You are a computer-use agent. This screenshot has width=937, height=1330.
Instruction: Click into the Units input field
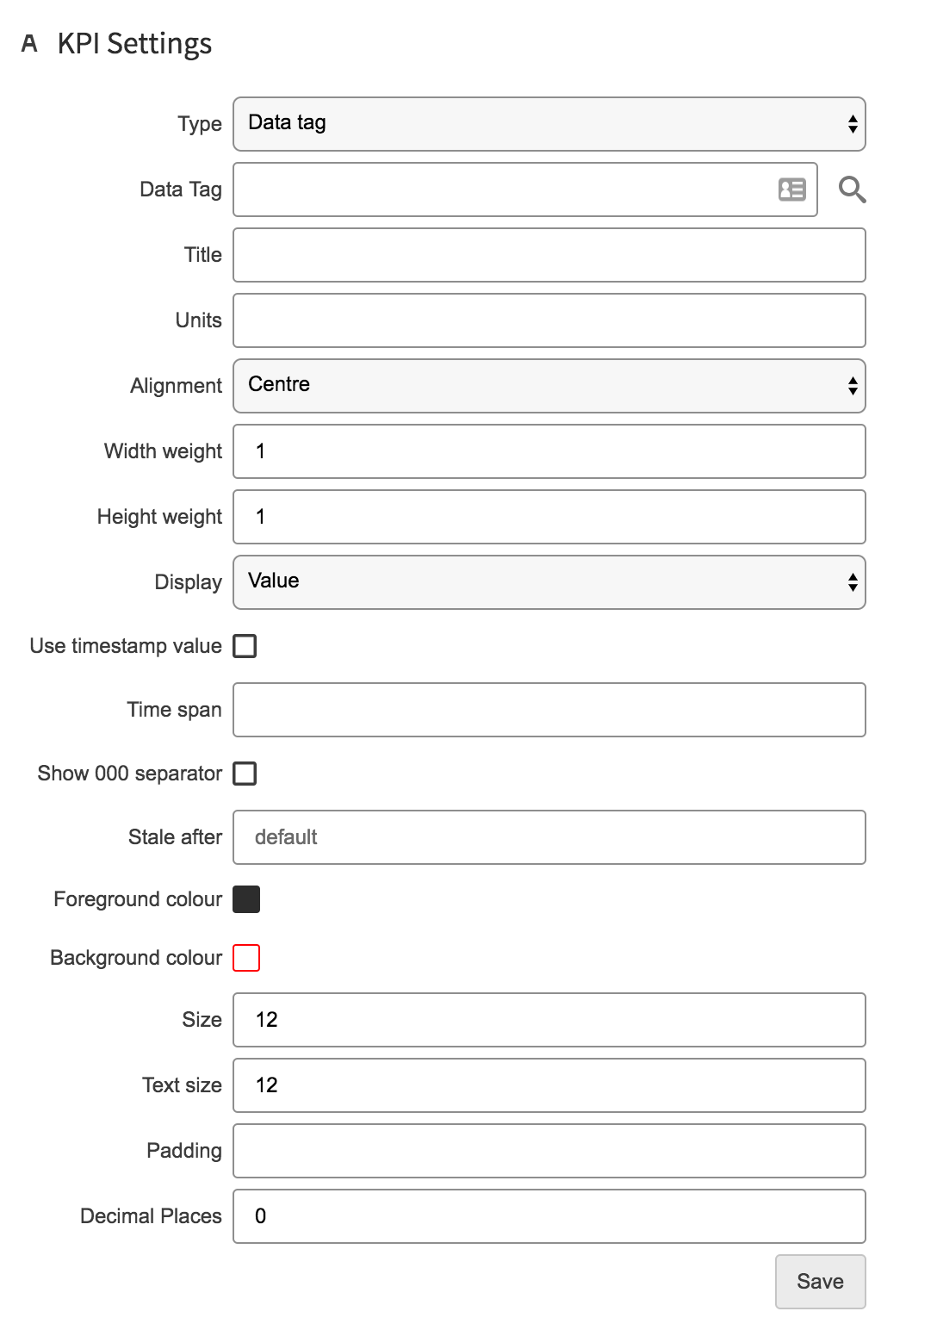549,320
